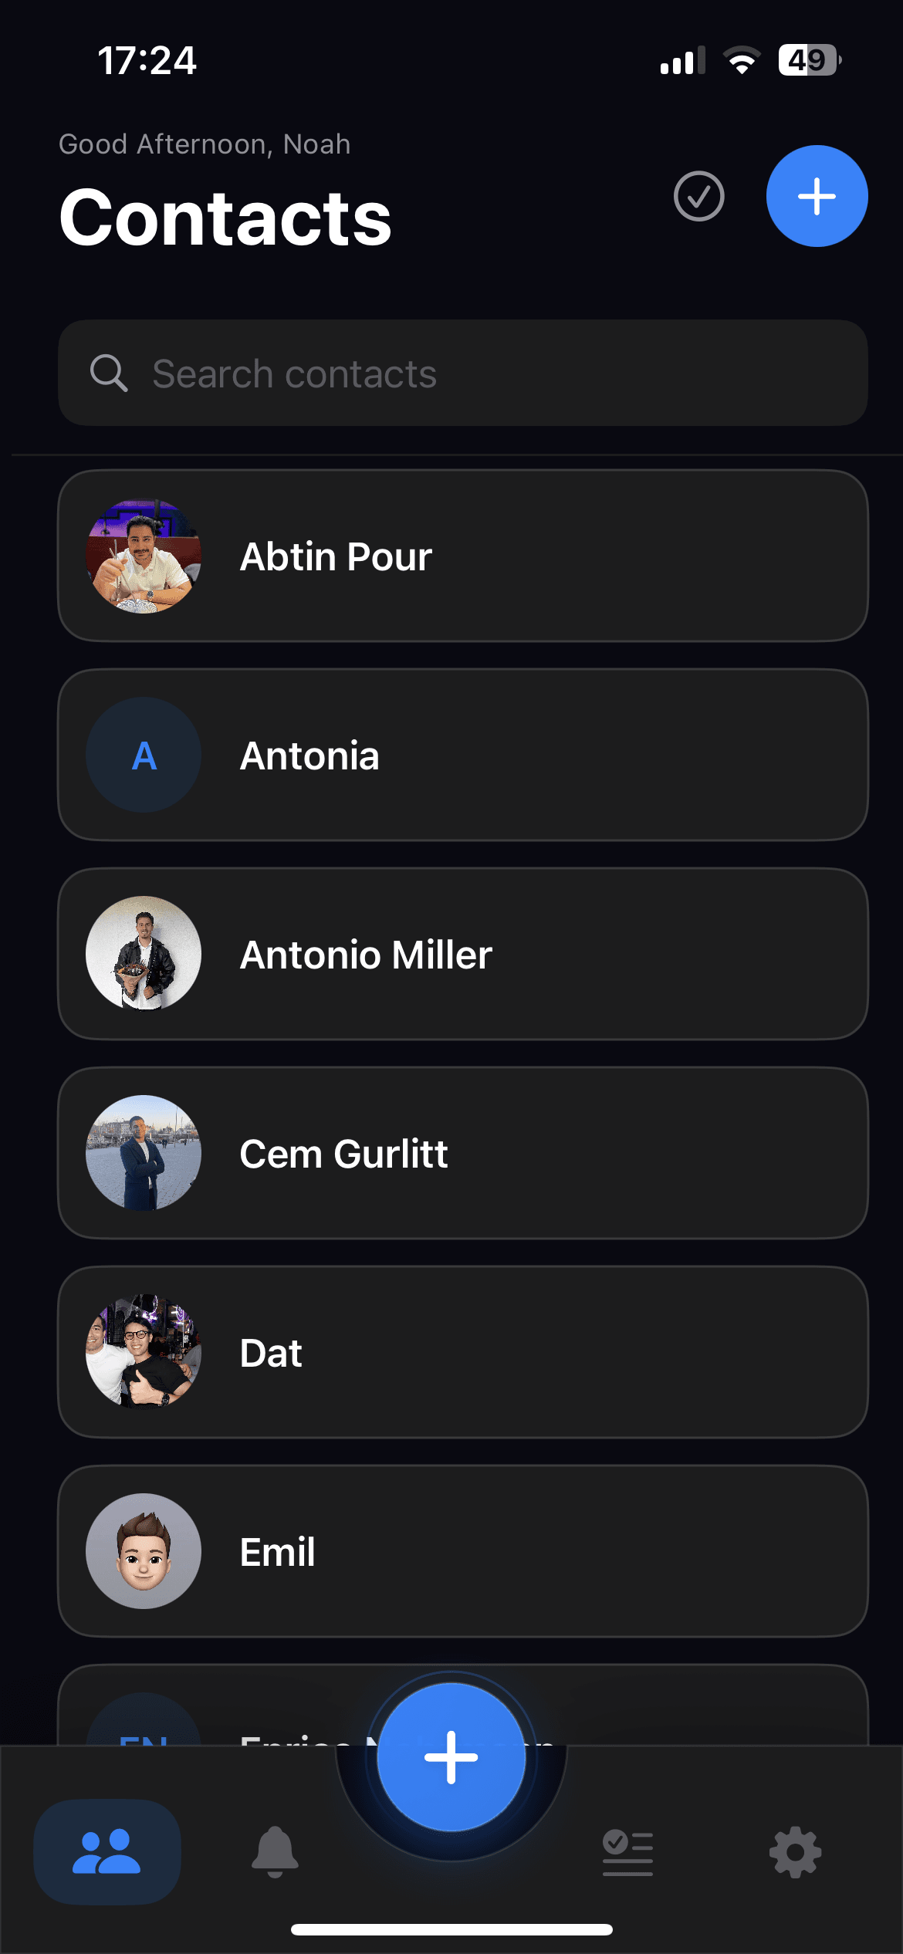Tap Cem Gurlitt's profile picture
Image resolution: width=903 pixels, height=1954 pixels.
pos(144,1153)
